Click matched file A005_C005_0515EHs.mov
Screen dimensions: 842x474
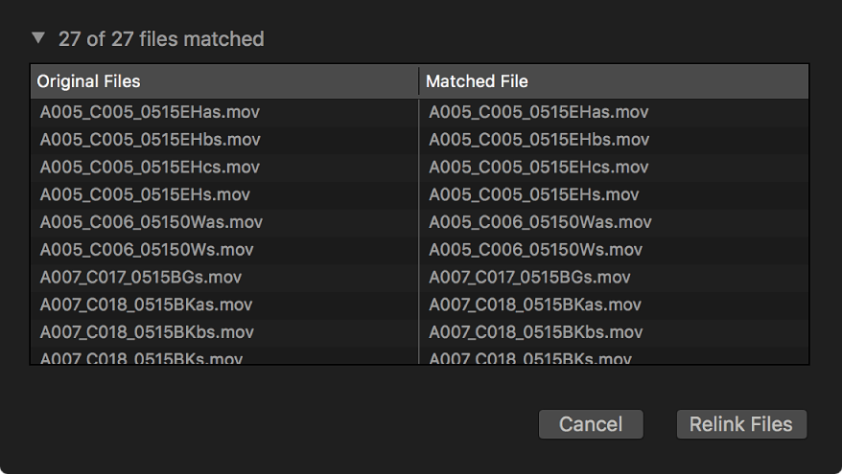click(x=533, y=195)
